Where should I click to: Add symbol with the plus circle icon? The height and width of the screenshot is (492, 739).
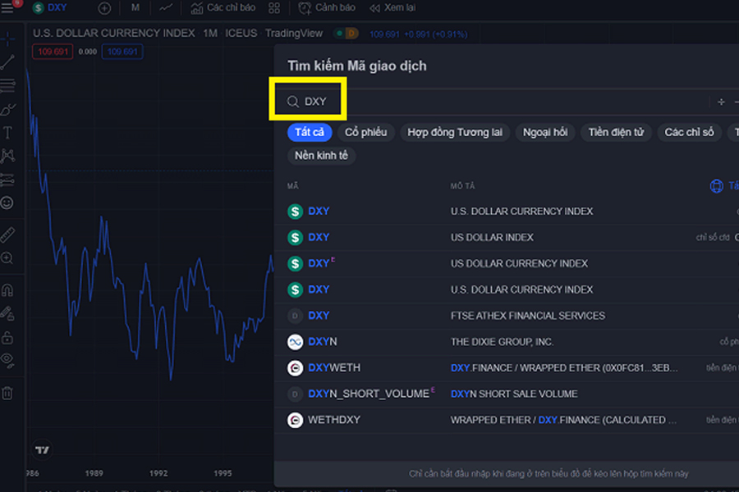(x=104, y=8)
